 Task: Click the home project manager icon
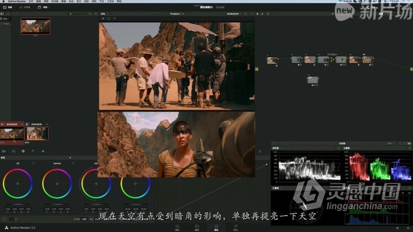(x=398, y=228)
